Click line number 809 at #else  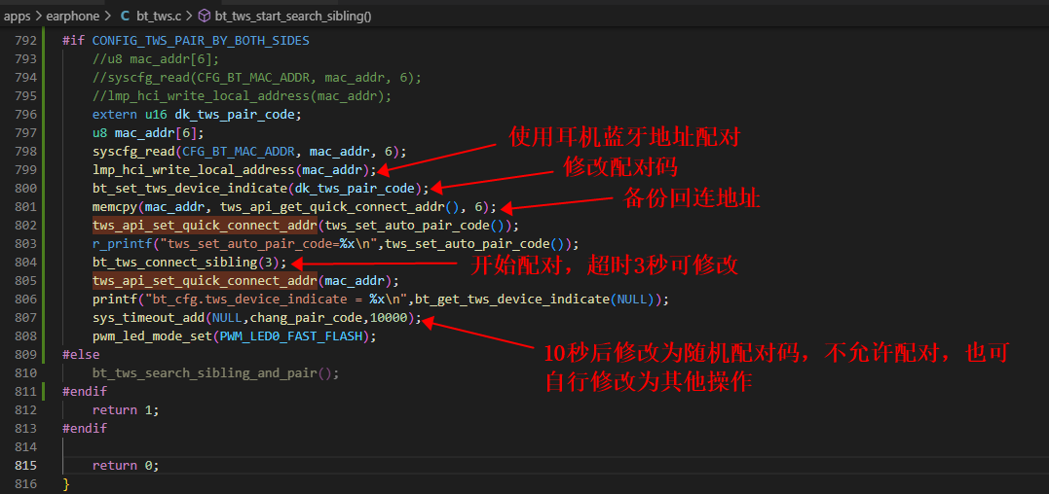(x=25, y=355)
